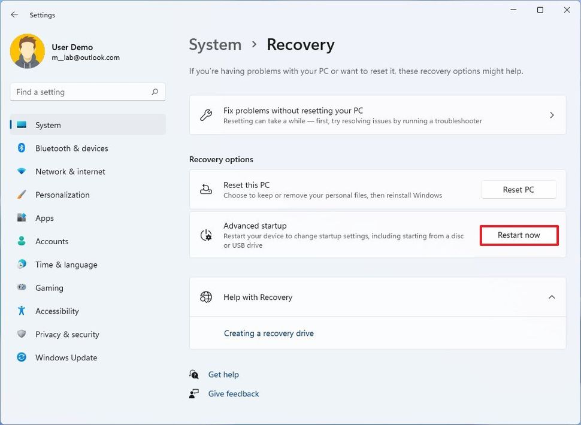Open the Creating a recovery drive link
Viewport: 581px width, 425px height.
point(268,333)
